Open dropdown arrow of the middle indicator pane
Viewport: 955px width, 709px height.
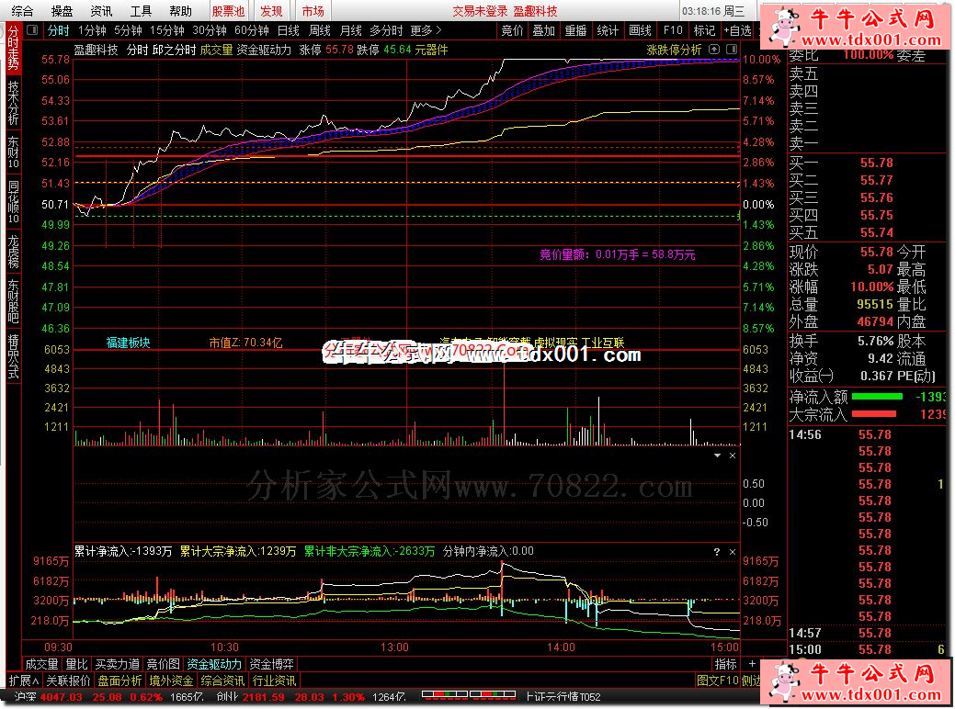point(718,456)
